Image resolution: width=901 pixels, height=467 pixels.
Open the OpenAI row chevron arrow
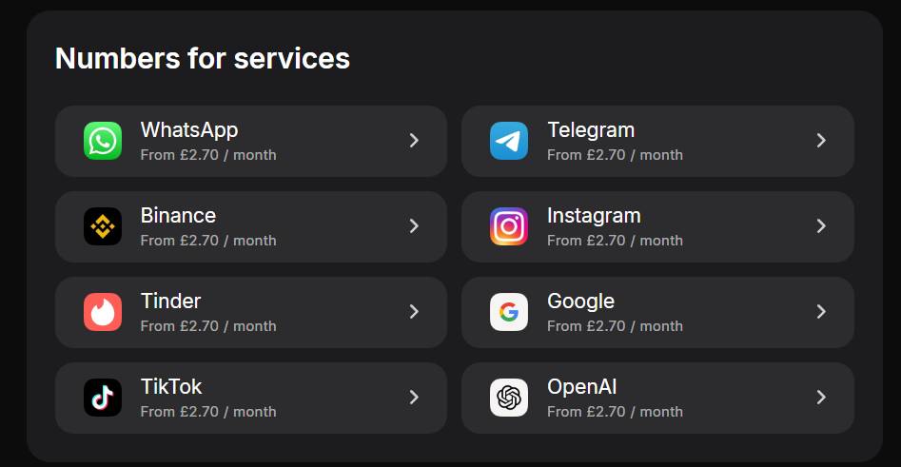(x=821, y=397)
